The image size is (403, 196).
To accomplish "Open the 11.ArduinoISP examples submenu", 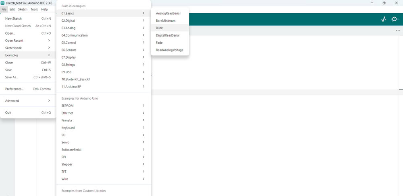I will point(104,87).
